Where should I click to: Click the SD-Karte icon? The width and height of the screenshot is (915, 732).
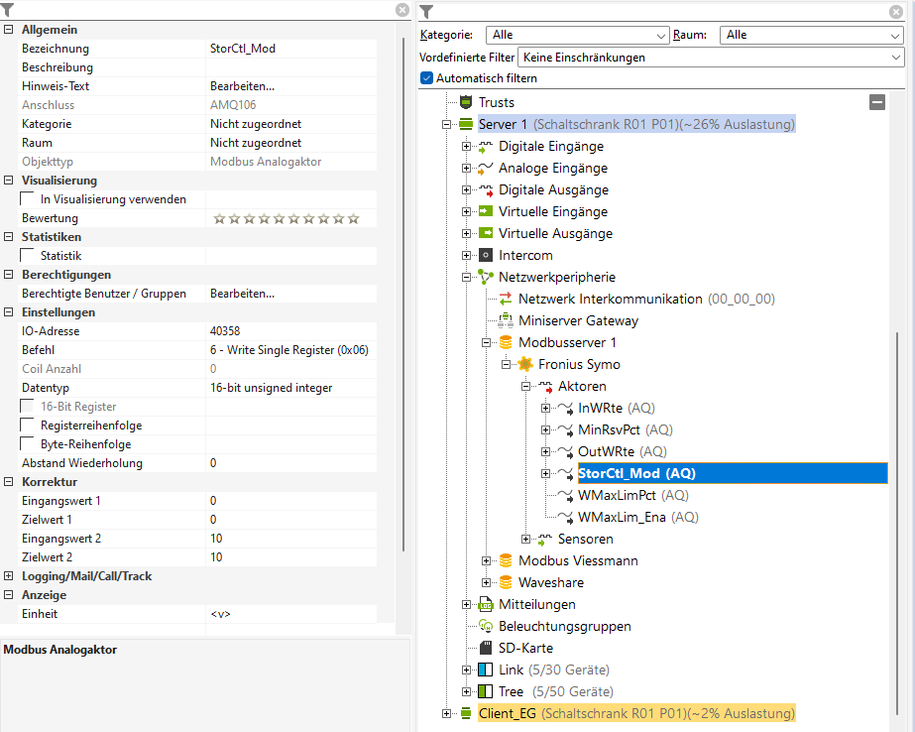tap(486, 648)
